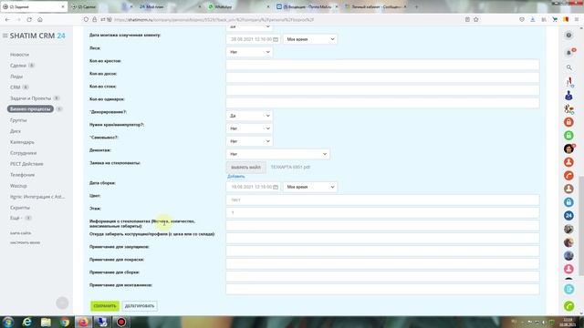Open File Explorer from the taskbar
Image resolution: width=584 pixels, height=328 pixels.
pyautogui.click(x=46, y=322)
